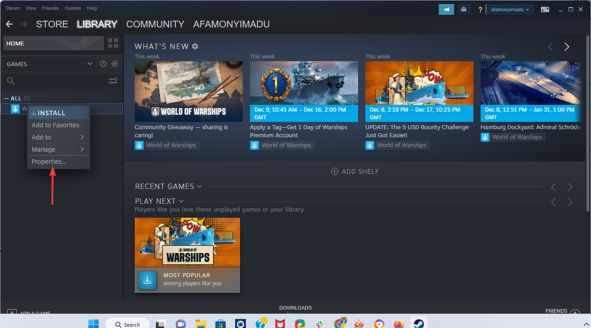Open Microsoft Store from taskbar
This screenshot has width=591, height=328.
[x=220, y=324]
